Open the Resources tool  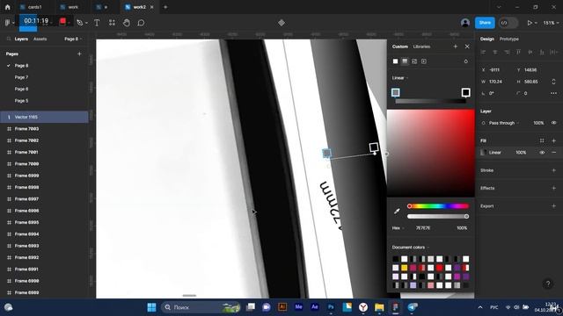click(x=112, y=23)
